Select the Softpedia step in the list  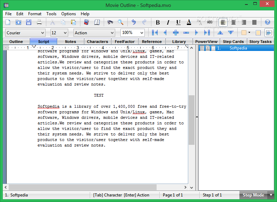(x=236, y=48)
